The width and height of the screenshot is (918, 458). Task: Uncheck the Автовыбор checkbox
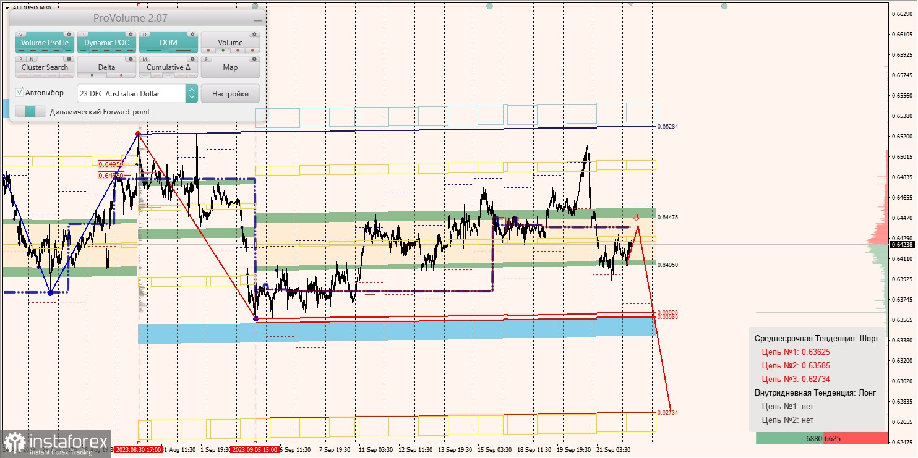pos(20,93)
